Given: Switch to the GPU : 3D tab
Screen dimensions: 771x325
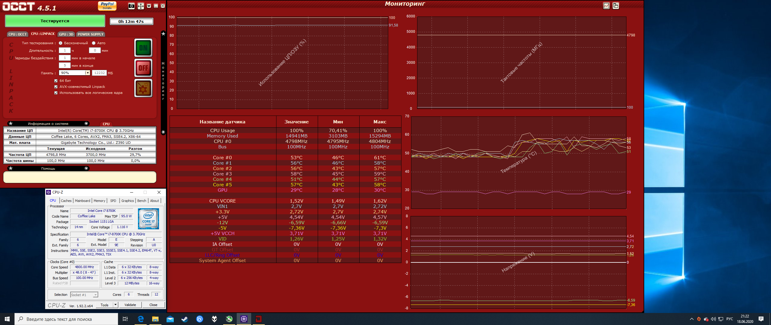Looking at the screenshot, I should tap(66, 34).
